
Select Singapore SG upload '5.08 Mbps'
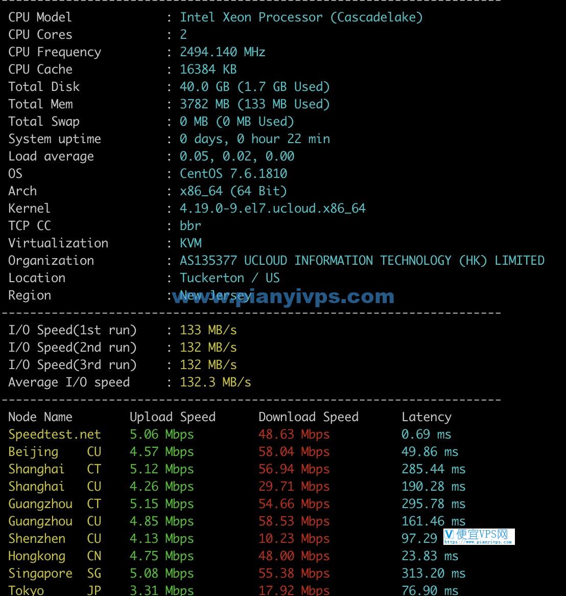[162, 574]
